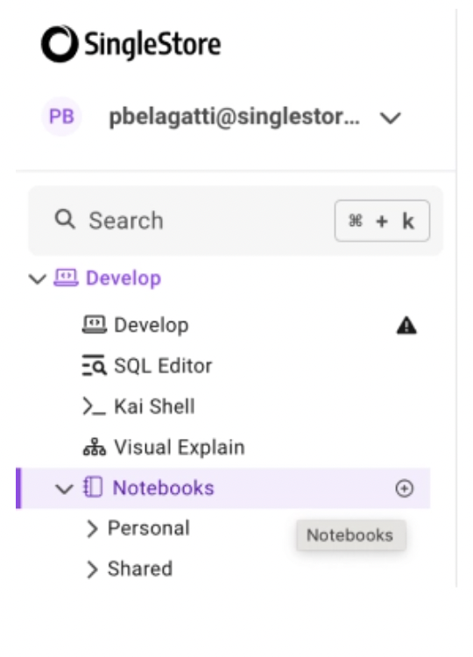
Task: Collapse the Develop section chevron
Action: 38,279
